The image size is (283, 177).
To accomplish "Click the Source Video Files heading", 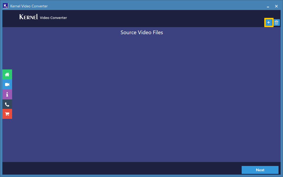I will [142, 32].
